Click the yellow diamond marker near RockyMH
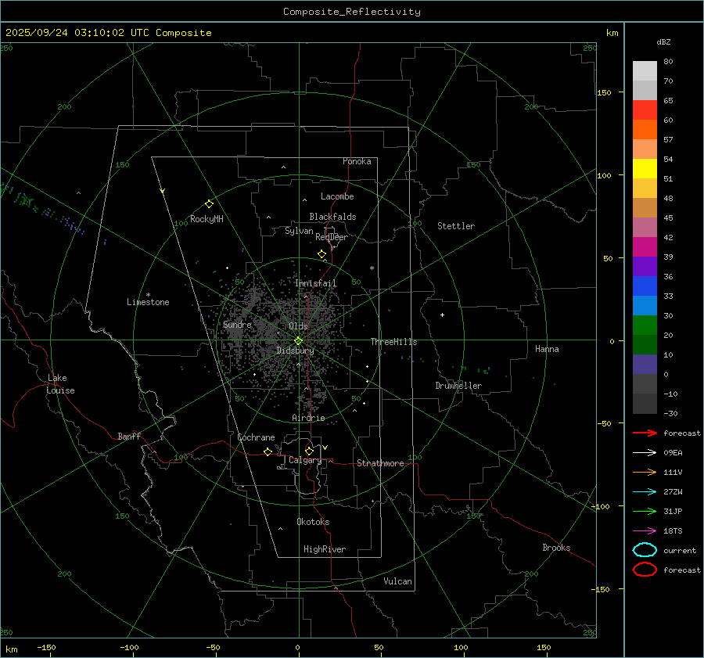Viewport: 704px width, 658px height. [x=209, y=203]
